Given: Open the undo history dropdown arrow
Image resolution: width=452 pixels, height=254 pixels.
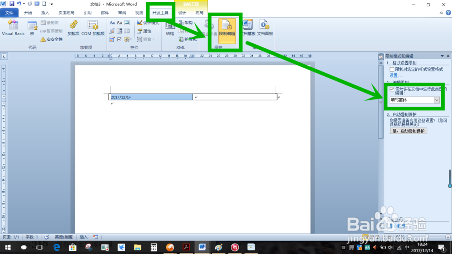Looking at the screenshot, I should pos(24,4).
